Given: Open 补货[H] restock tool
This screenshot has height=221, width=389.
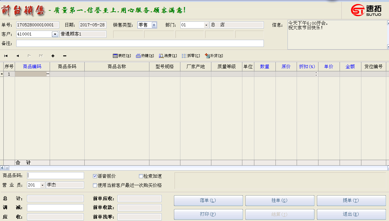Looking at the screenshot, I should 214,56.
